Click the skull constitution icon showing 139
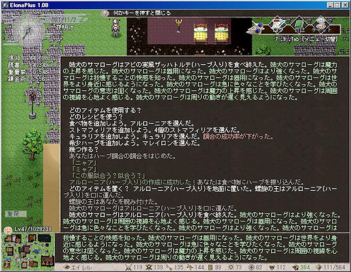351x272 pixels. point(149,267)
